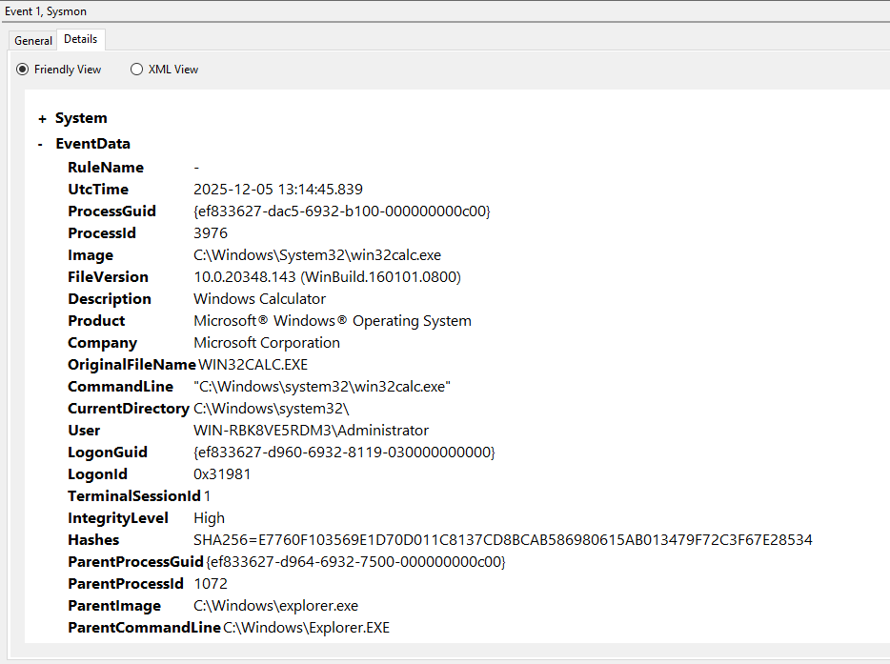This screenshot has height=664, width=890.
Task: Select the ProcessId value 3976
Action: [211, 233]
